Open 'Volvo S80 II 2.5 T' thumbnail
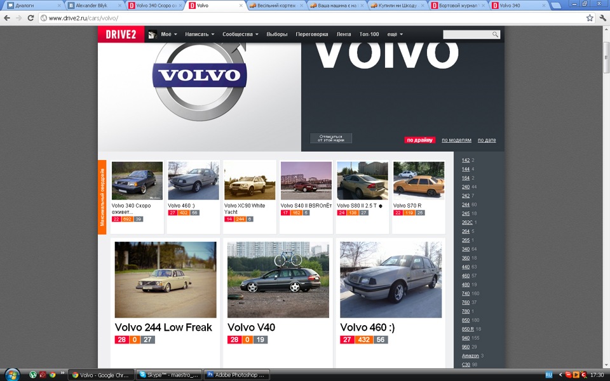Viewport: 610px width, 381px height. point(363,181)
